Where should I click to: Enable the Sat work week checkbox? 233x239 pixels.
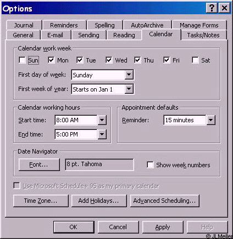[x=195, y=60]
